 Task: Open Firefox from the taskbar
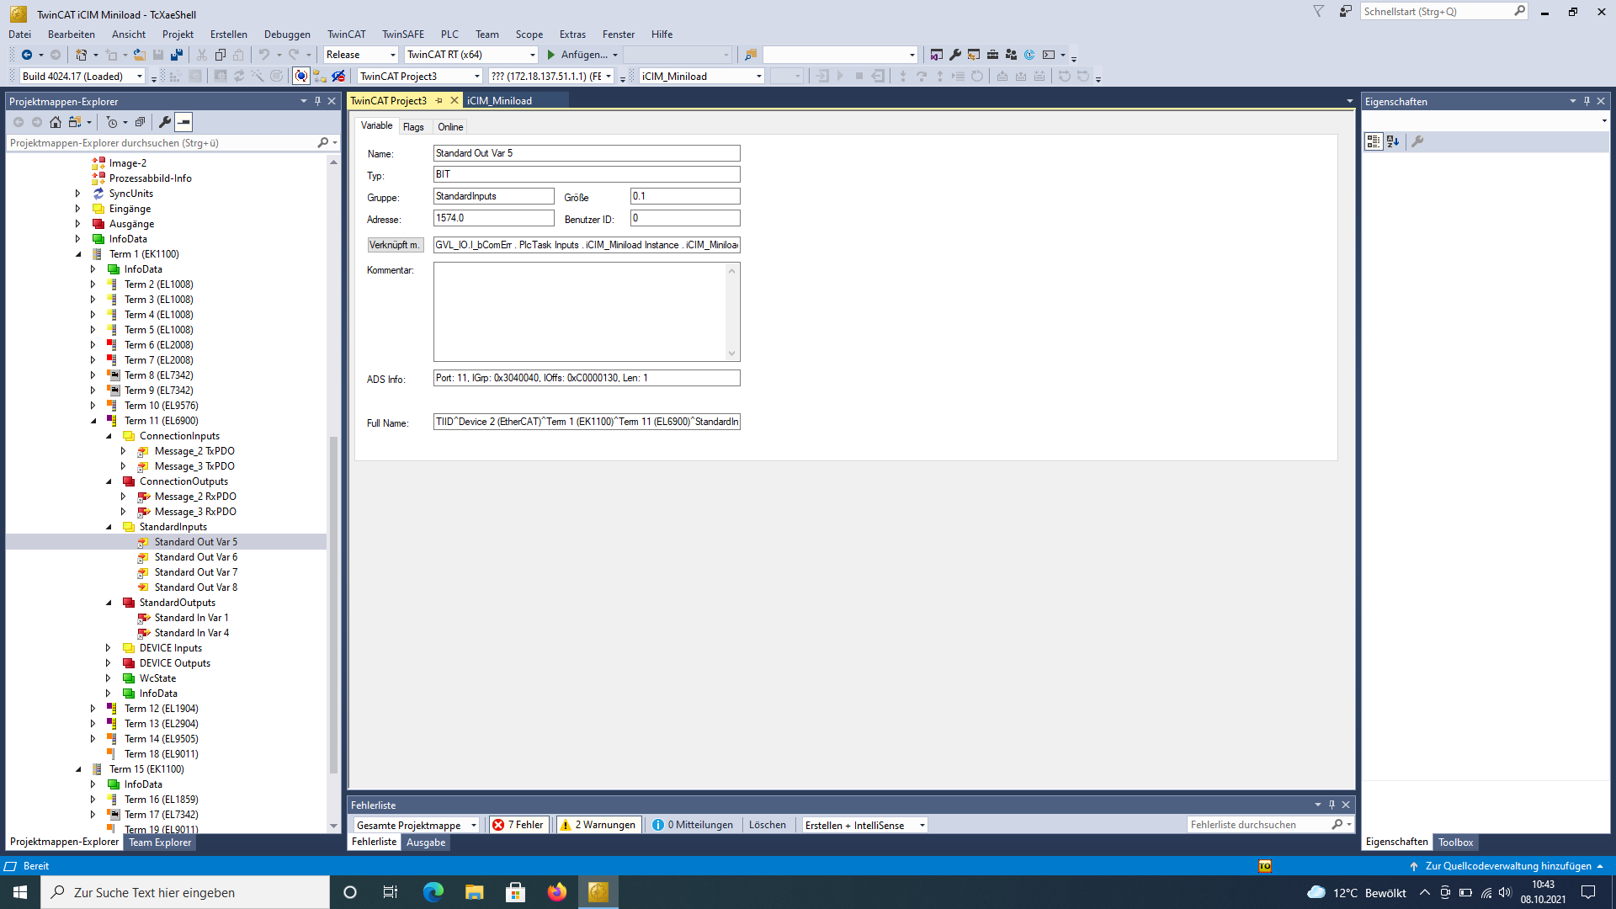557,892
